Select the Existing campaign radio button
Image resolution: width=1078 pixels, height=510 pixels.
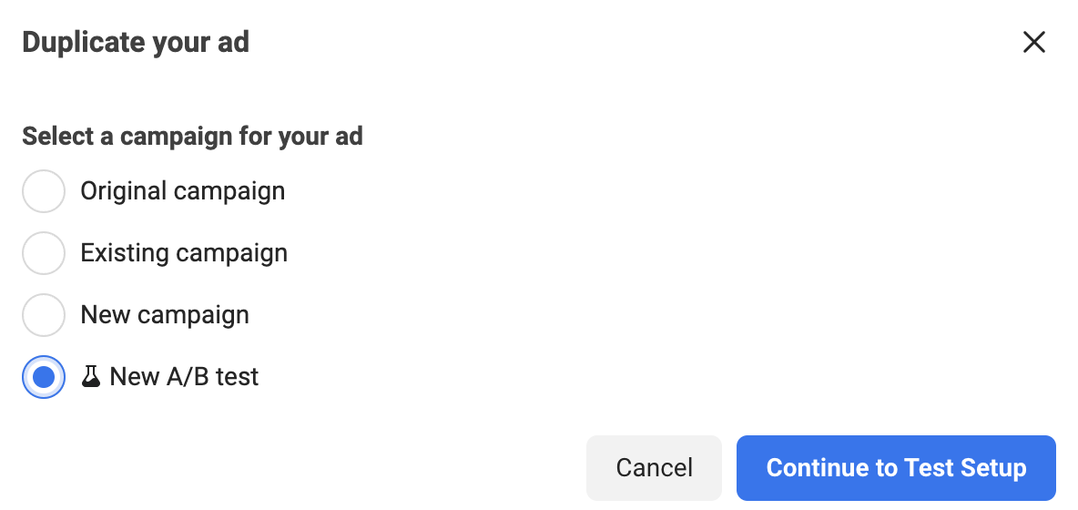pos(44,253)
